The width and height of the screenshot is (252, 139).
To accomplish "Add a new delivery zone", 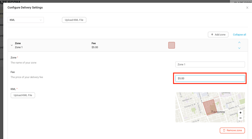I will (218, 34).
